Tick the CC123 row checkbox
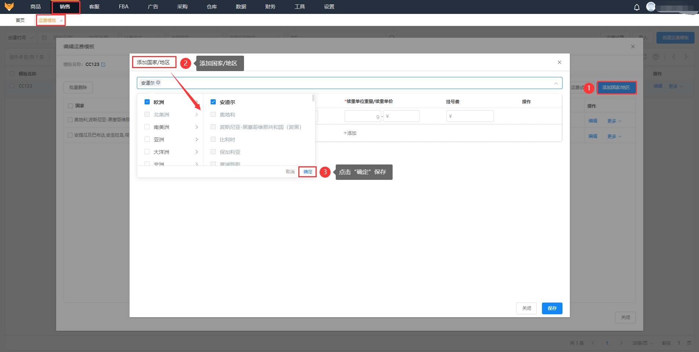 pyautogui.click(x=12, y=86)
